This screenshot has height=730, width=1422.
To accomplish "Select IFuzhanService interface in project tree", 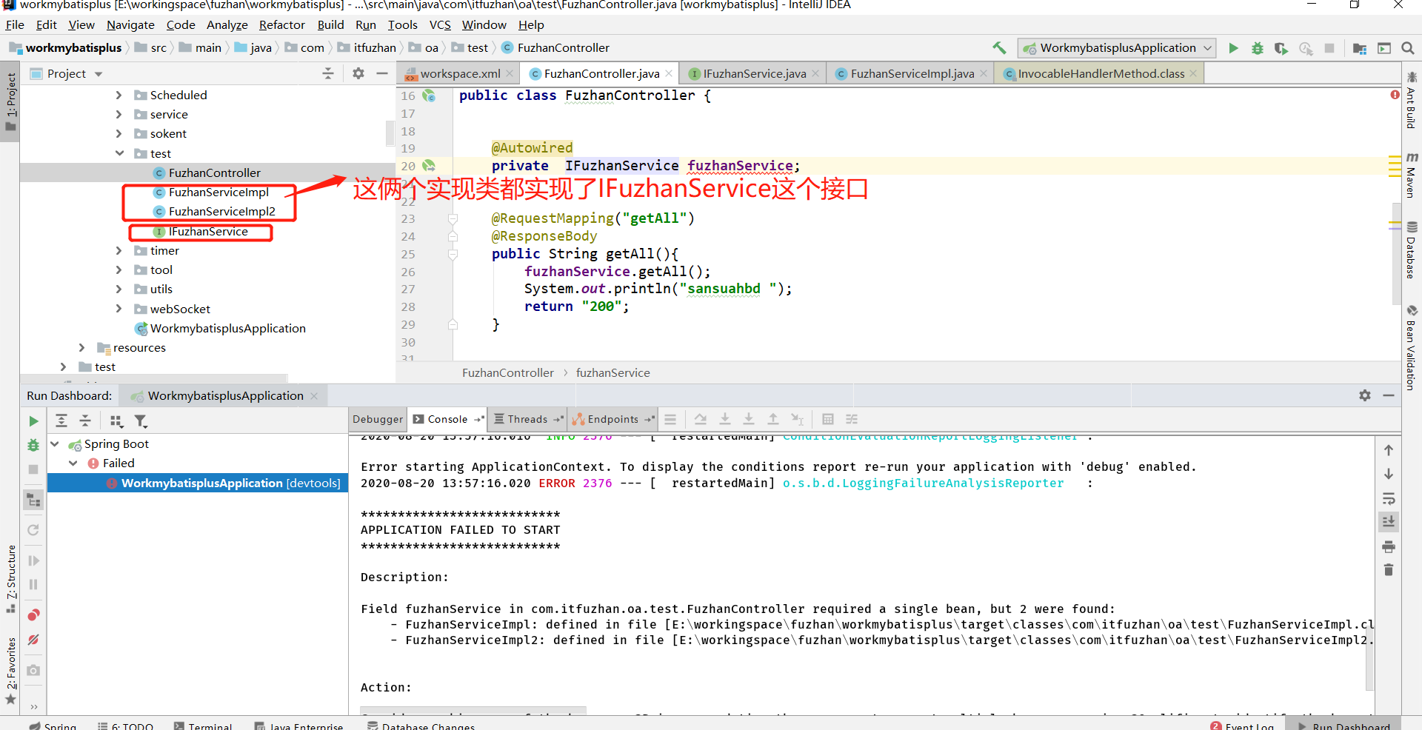I will 208,232.
